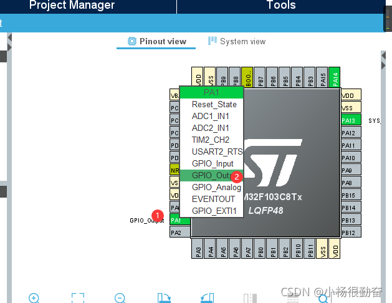The width and height of the screenshot is (392, 303).
Task: Rotate the chip view counterclockwise
Action: [x=208, y=298]
